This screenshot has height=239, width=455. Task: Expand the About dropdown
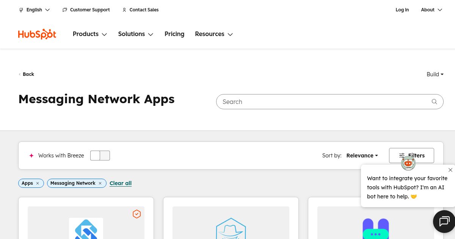pos(431,10)
